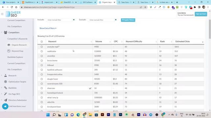The height and width of the screenshot is (118, 211).
Task: Share this page from the address bar
Action: 141,7
